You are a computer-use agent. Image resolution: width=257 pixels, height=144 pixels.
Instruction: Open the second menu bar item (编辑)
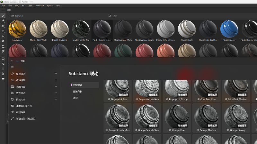[x=10, y=5]
